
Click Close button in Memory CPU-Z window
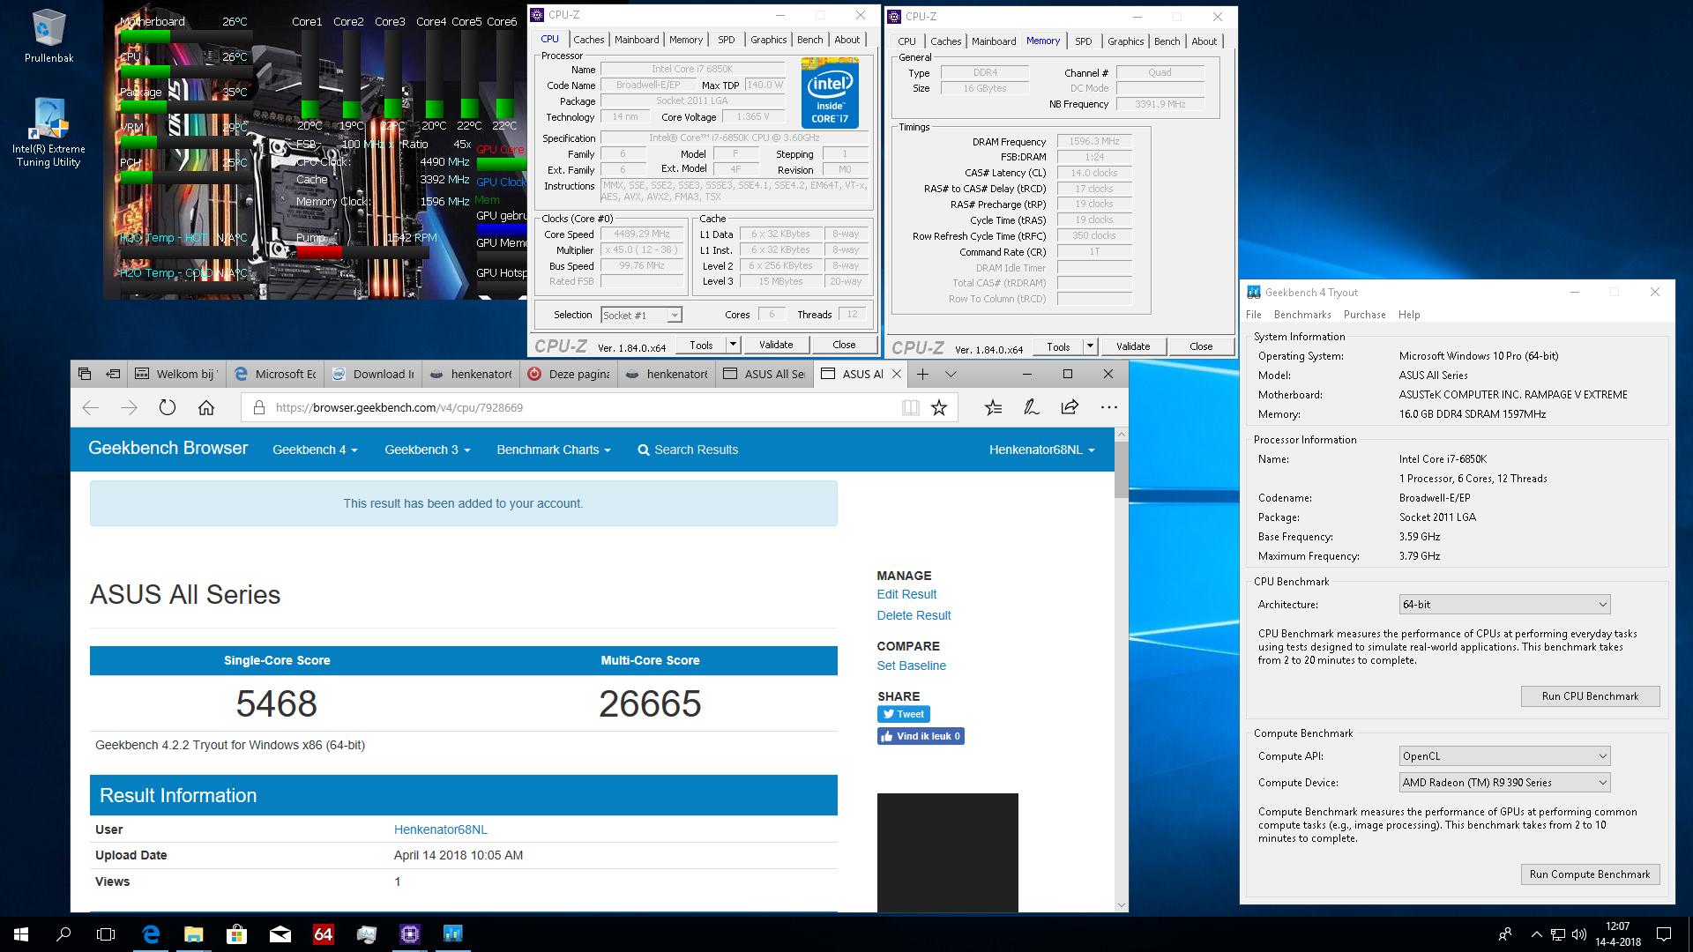1201,346
